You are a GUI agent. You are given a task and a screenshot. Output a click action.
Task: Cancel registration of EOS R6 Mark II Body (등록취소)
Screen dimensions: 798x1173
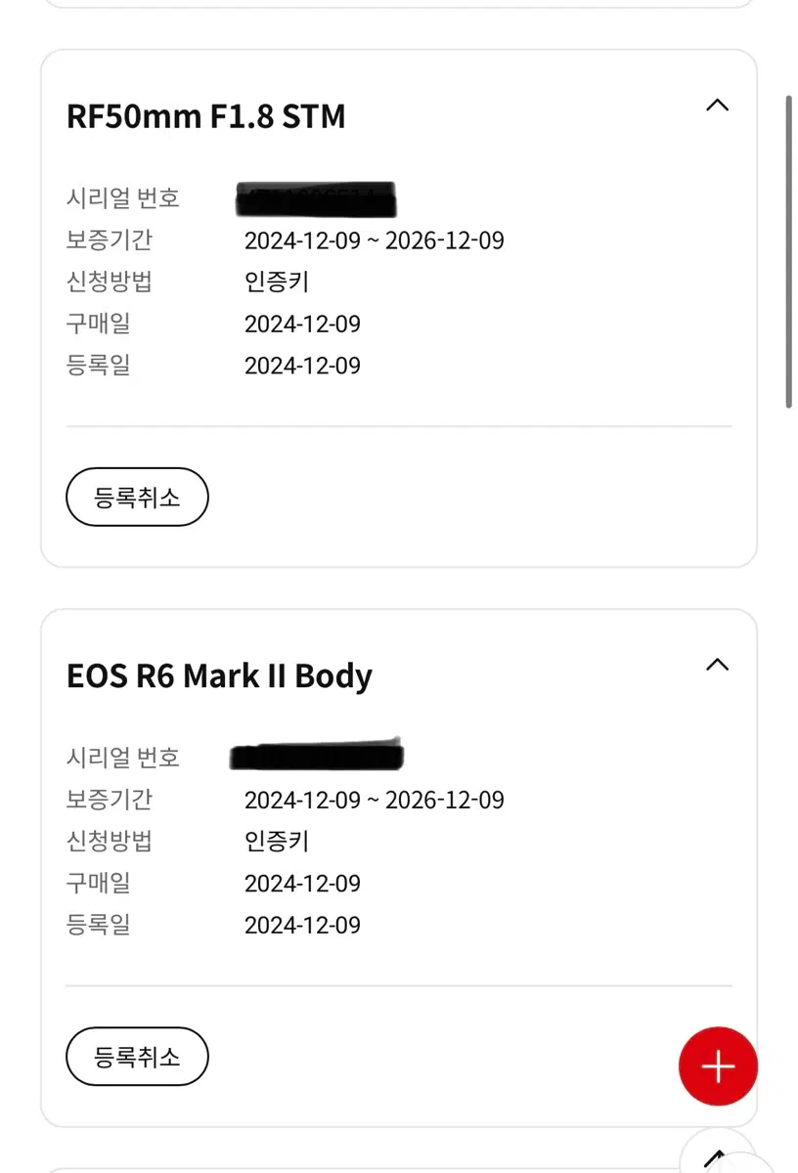coord(137,1057)
